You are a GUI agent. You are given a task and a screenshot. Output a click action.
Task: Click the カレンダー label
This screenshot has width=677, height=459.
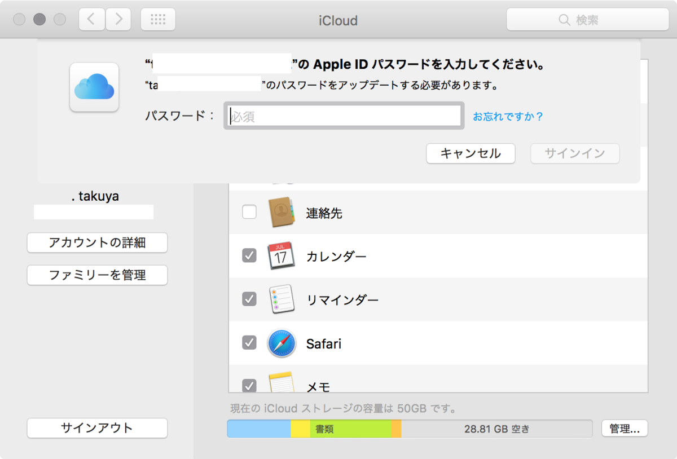click(336, 257)
